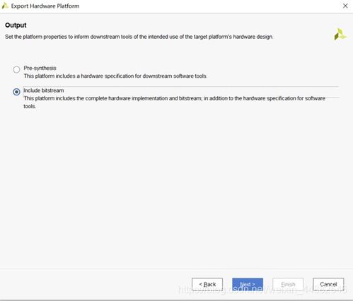Click the platform properties instruction sentence

[x=139, y=37]
